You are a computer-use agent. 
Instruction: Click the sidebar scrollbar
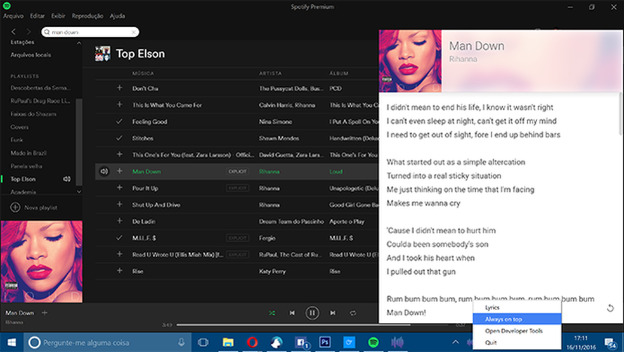(79, 142)
